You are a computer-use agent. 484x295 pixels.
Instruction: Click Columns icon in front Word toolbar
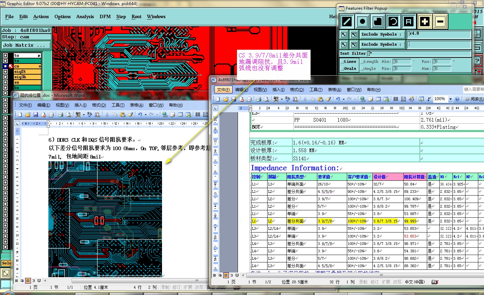(396, 99)
